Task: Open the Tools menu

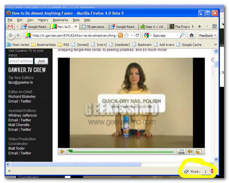Action: (76, 20)
